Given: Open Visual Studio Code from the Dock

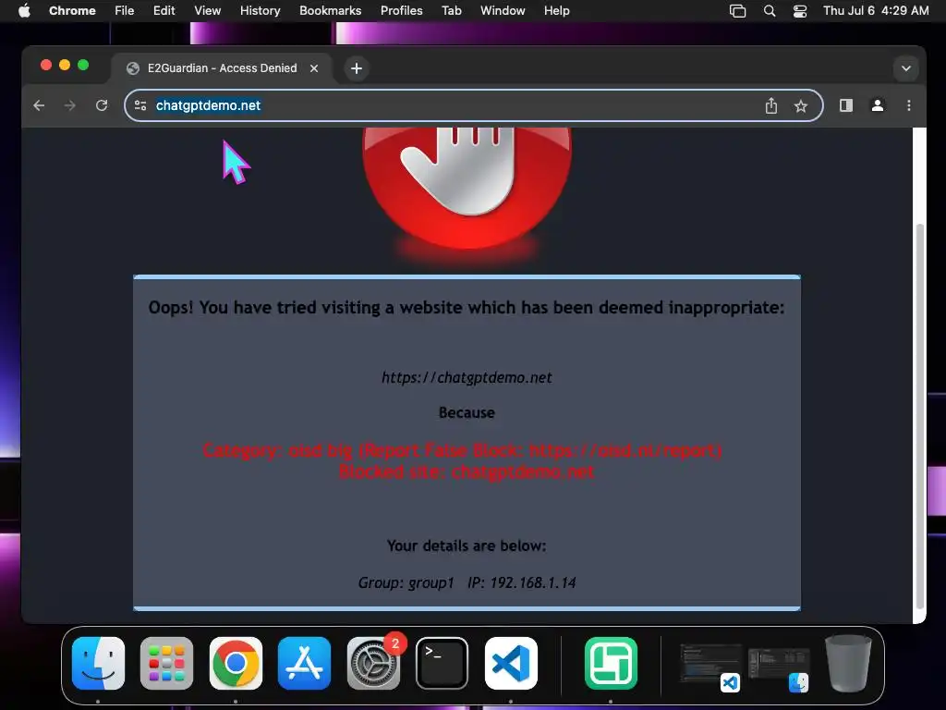Looking at the screenshot, I should 511,663.
